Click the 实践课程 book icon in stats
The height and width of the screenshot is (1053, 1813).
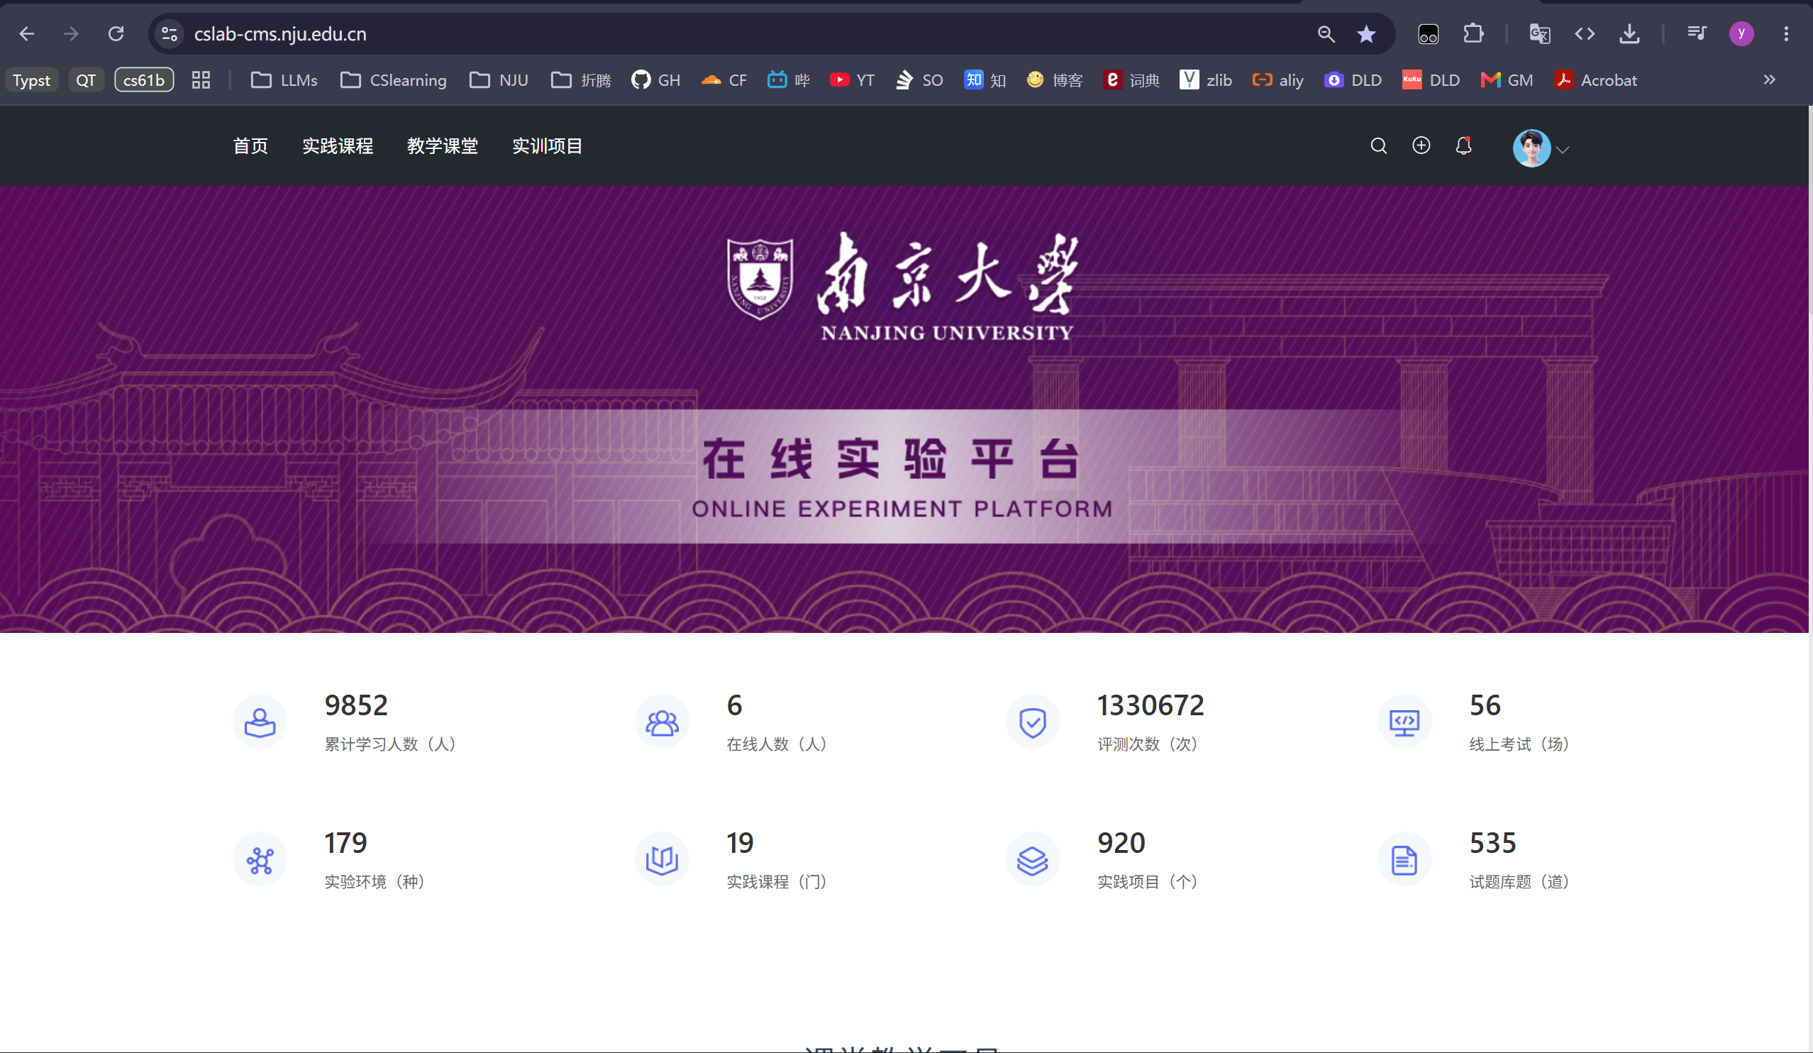pyautogui.click(x=662, y=859)
